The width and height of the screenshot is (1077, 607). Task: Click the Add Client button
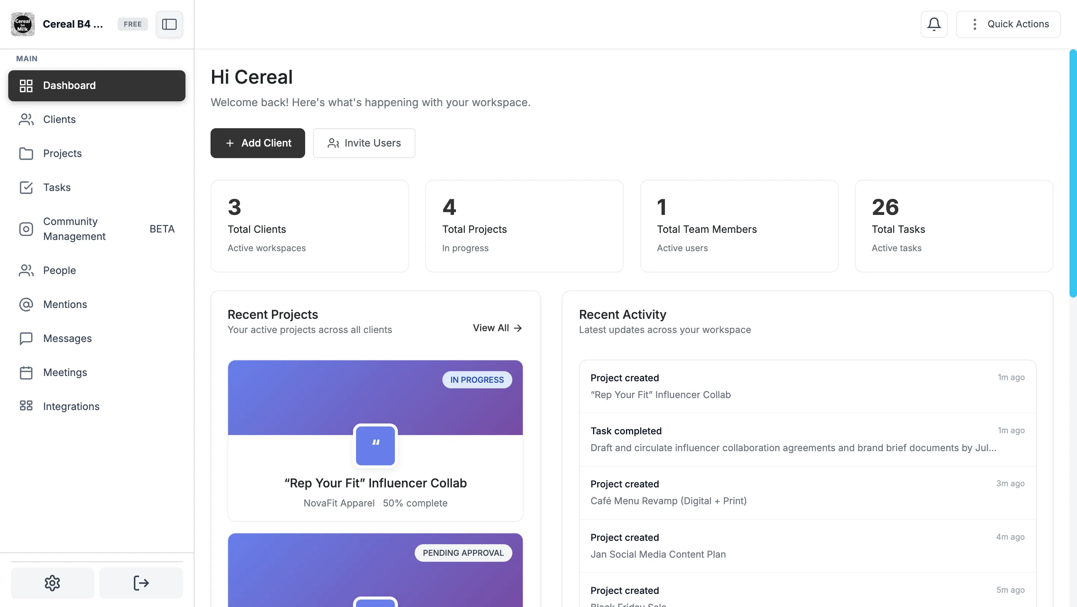tap(258, 143)
